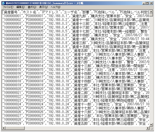
Task: Minimize the メモ帳 window
Action: tap(144, 3)
